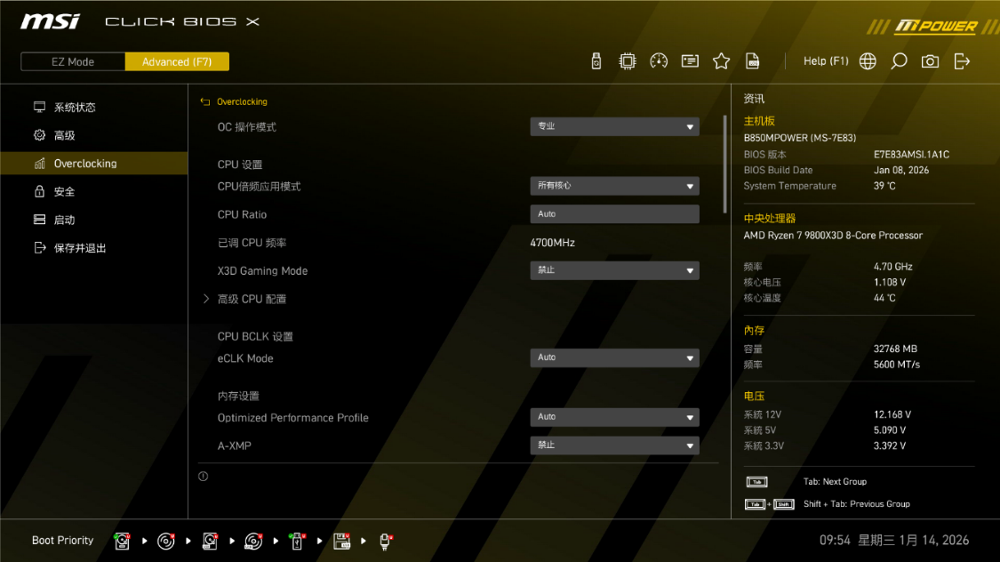Select Overclocking in the sidebar
The image size is (1000, 562).
pyautogui.click(x=93, y=164)
